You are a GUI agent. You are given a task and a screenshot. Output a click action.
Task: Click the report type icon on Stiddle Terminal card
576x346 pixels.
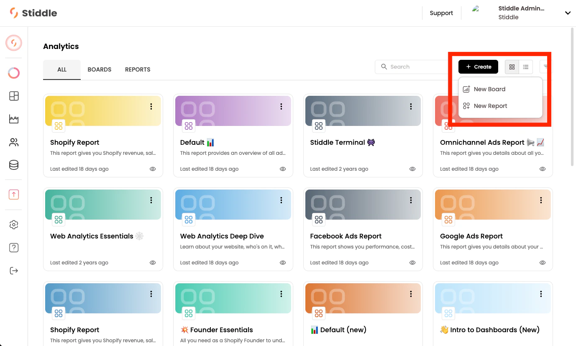click(319, 126)
